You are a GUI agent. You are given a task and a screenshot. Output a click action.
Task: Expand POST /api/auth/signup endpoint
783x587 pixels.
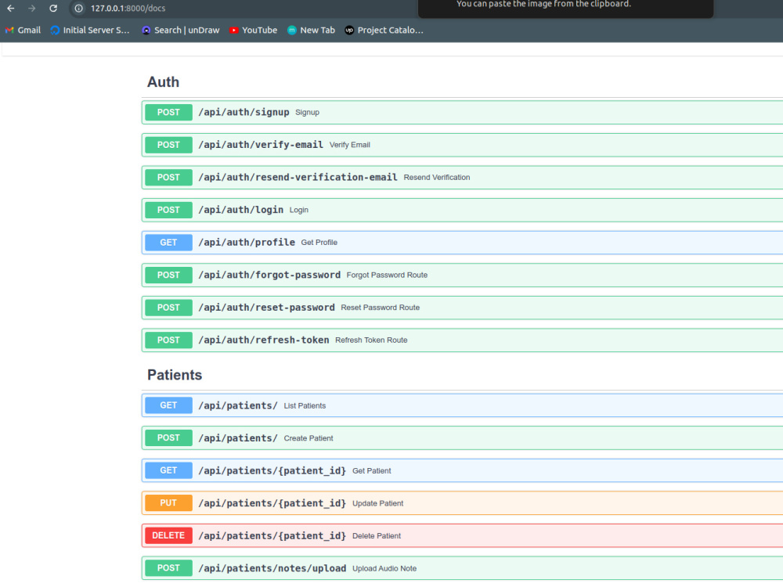point(463,112)
